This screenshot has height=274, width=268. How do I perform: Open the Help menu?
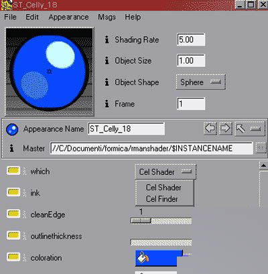[133, 17]
